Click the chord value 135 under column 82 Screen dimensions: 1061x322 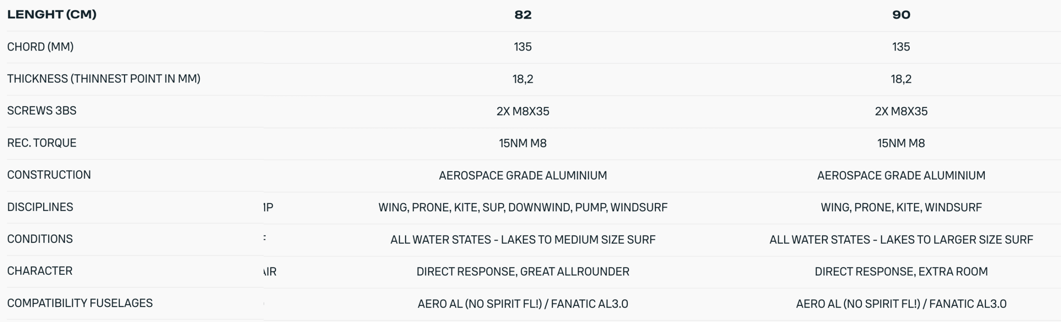523,47
